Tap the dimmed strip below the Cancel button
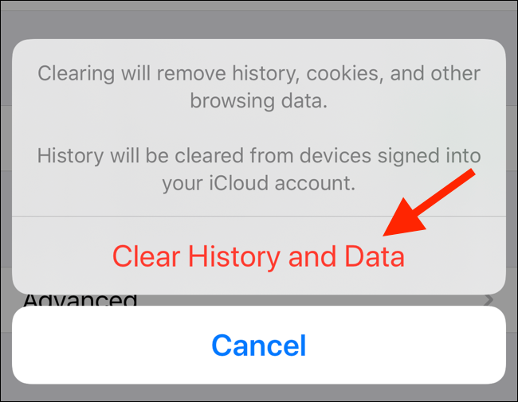 coord(259,392)
